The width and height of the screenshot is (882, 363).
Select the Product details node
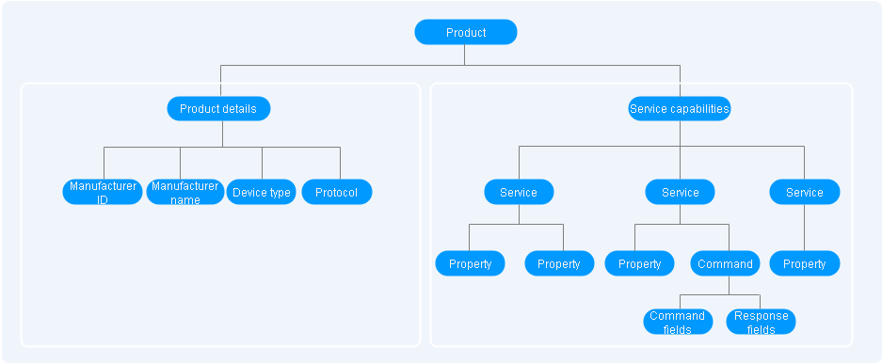pyautogui.click(x=218, y=108)
